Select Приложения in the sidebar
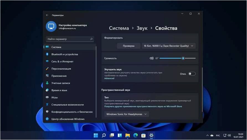Screen dimensions: 247x140 (70, 76)
